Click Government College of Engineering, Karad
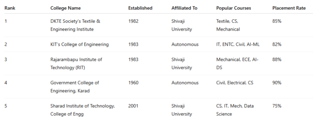The image size is (314, 119). click(x=75, y=87)
